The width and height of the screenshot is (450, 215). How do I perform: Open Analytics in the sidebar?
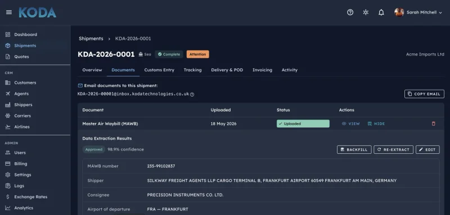tap(24, 208)
